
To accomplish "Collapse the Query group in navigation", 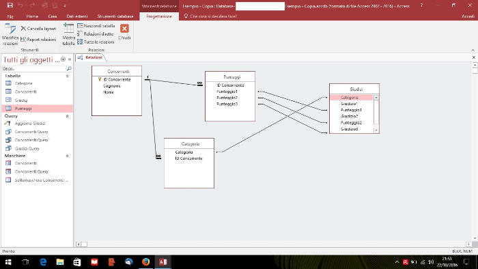I will pyautogui.click(x=67, y=116).
